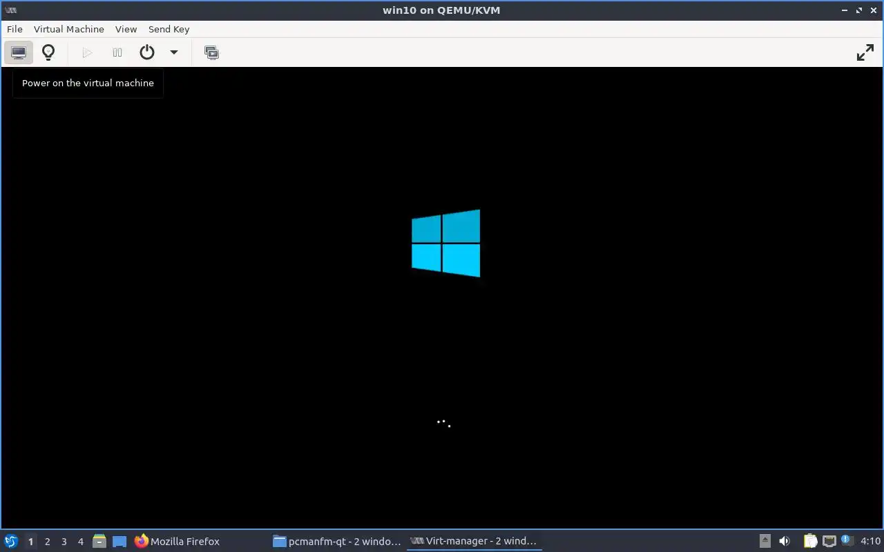Click the virt-manager logo in title bar
Image resolution: width=884 pixels, height=552 pixels.
click(x=10, y=10)
